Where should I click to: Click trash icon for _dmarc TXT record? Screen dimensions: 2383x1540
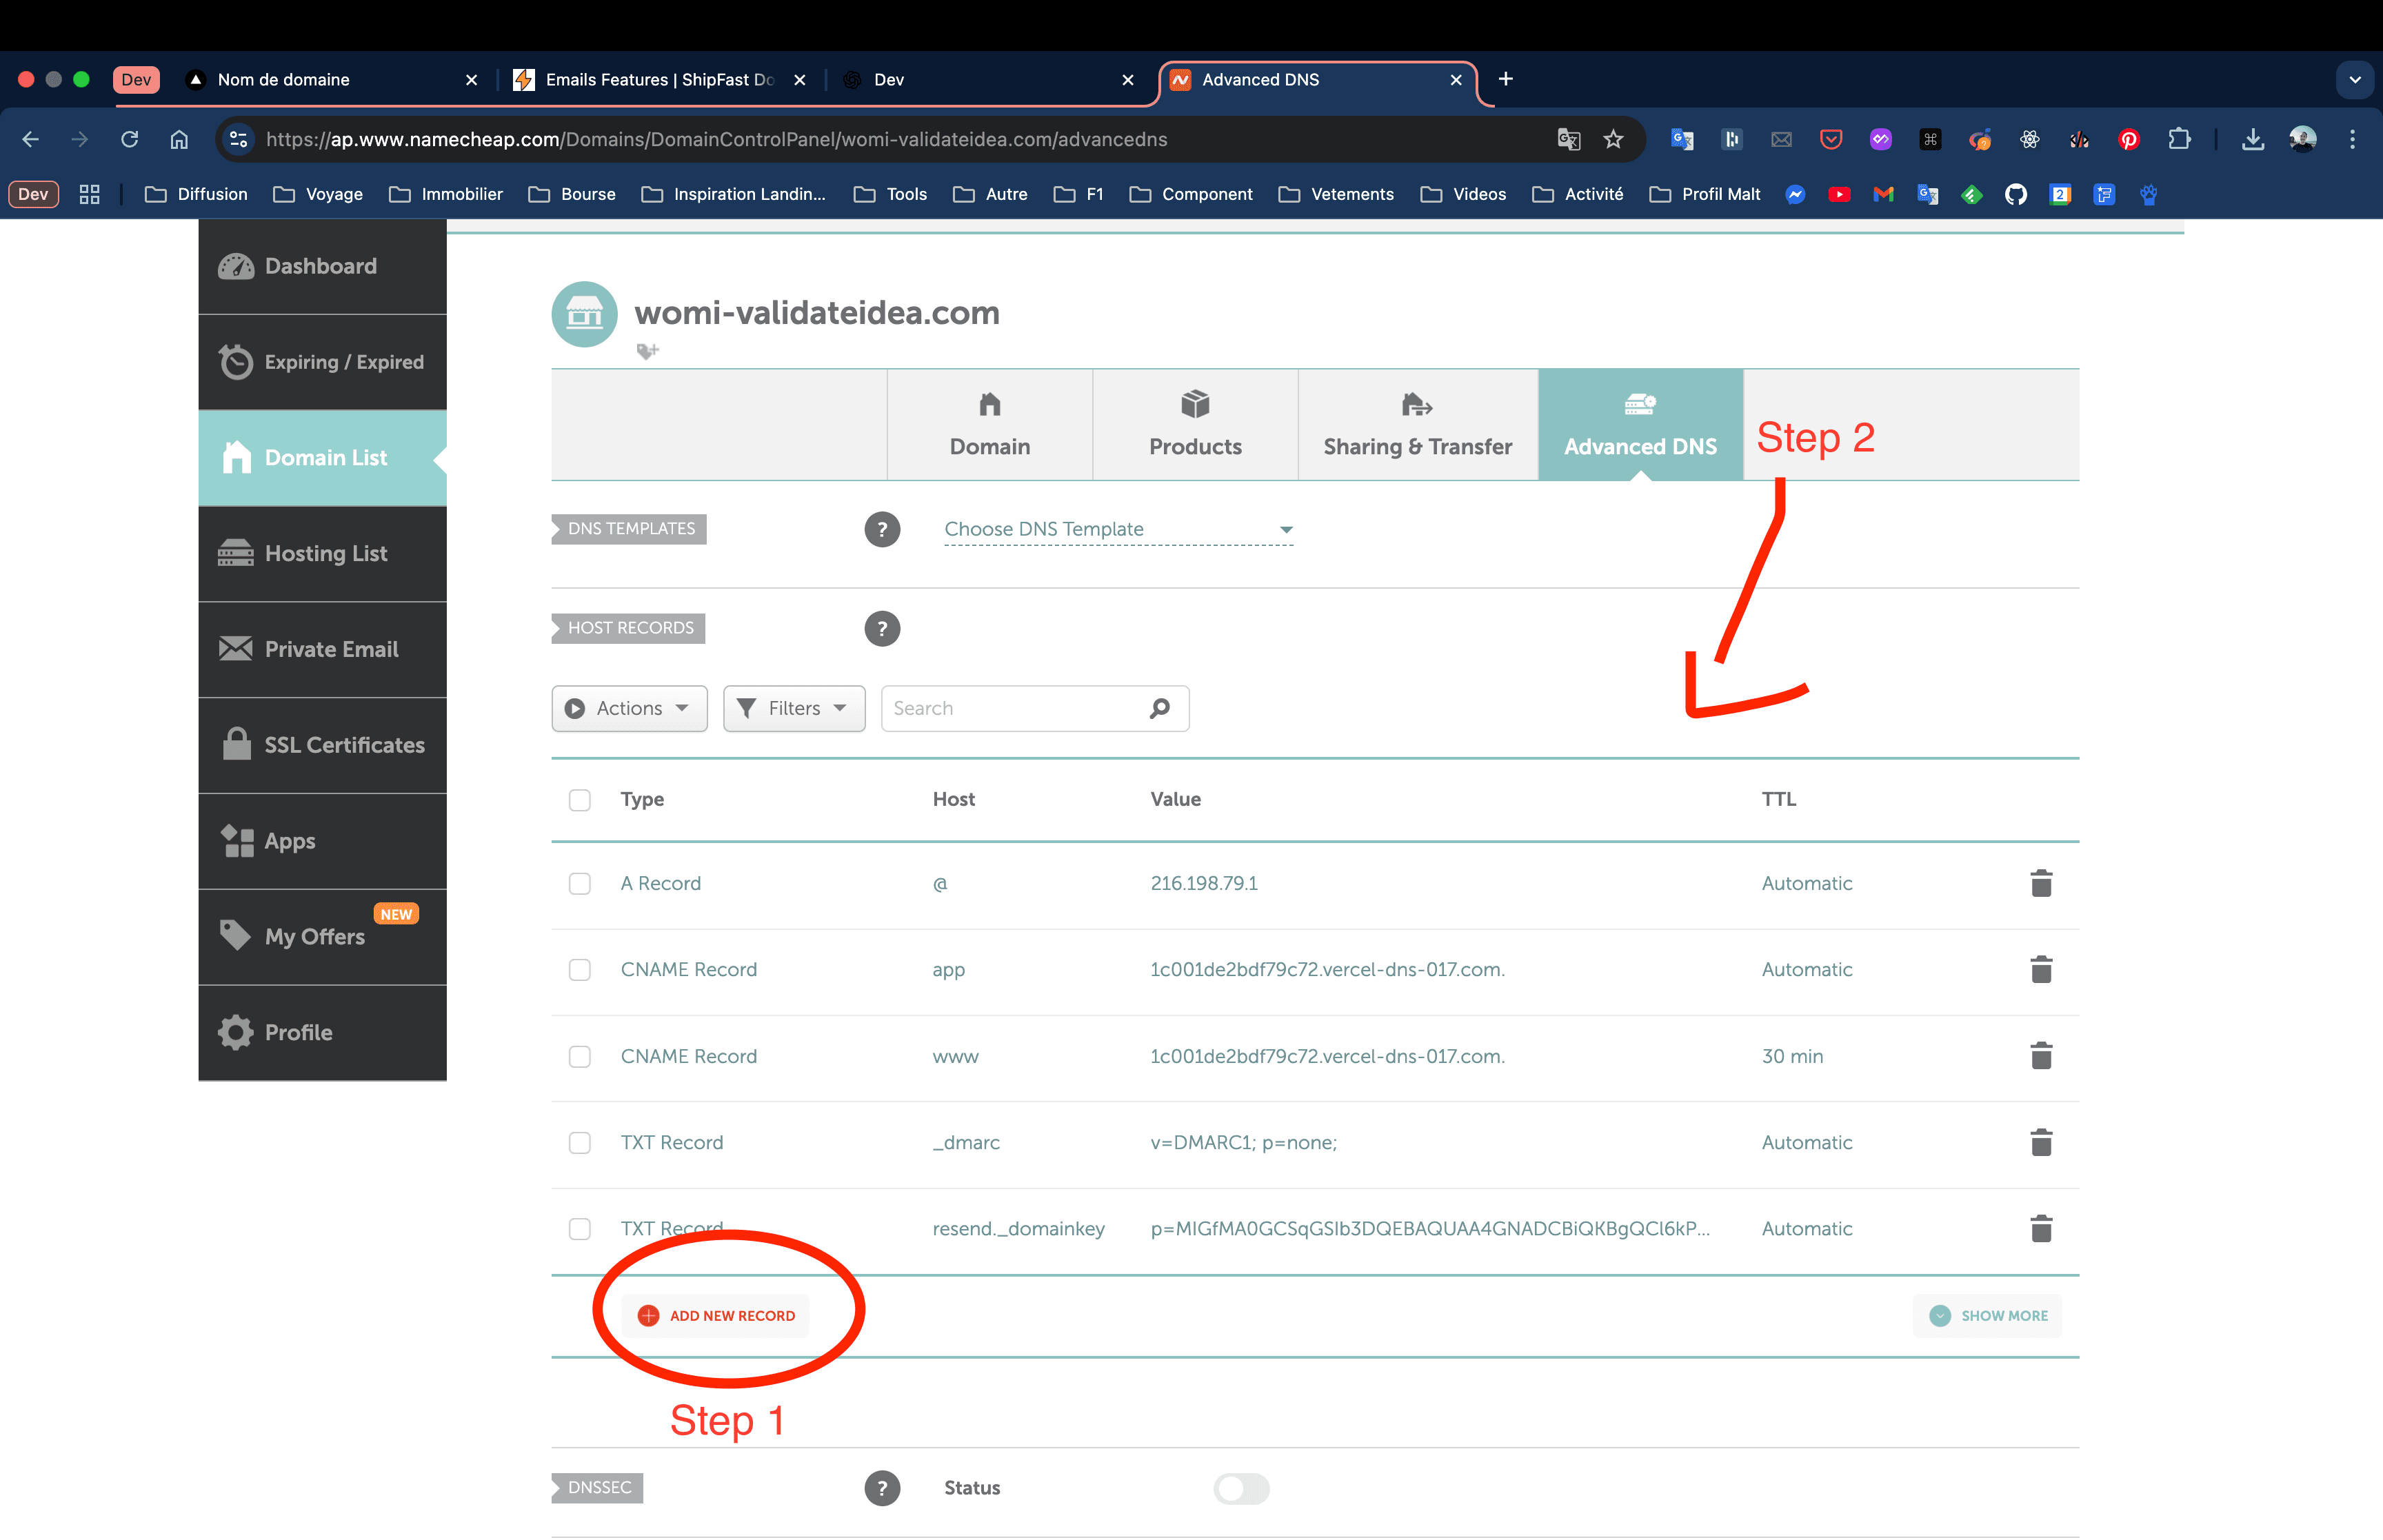(2040, 1142)
